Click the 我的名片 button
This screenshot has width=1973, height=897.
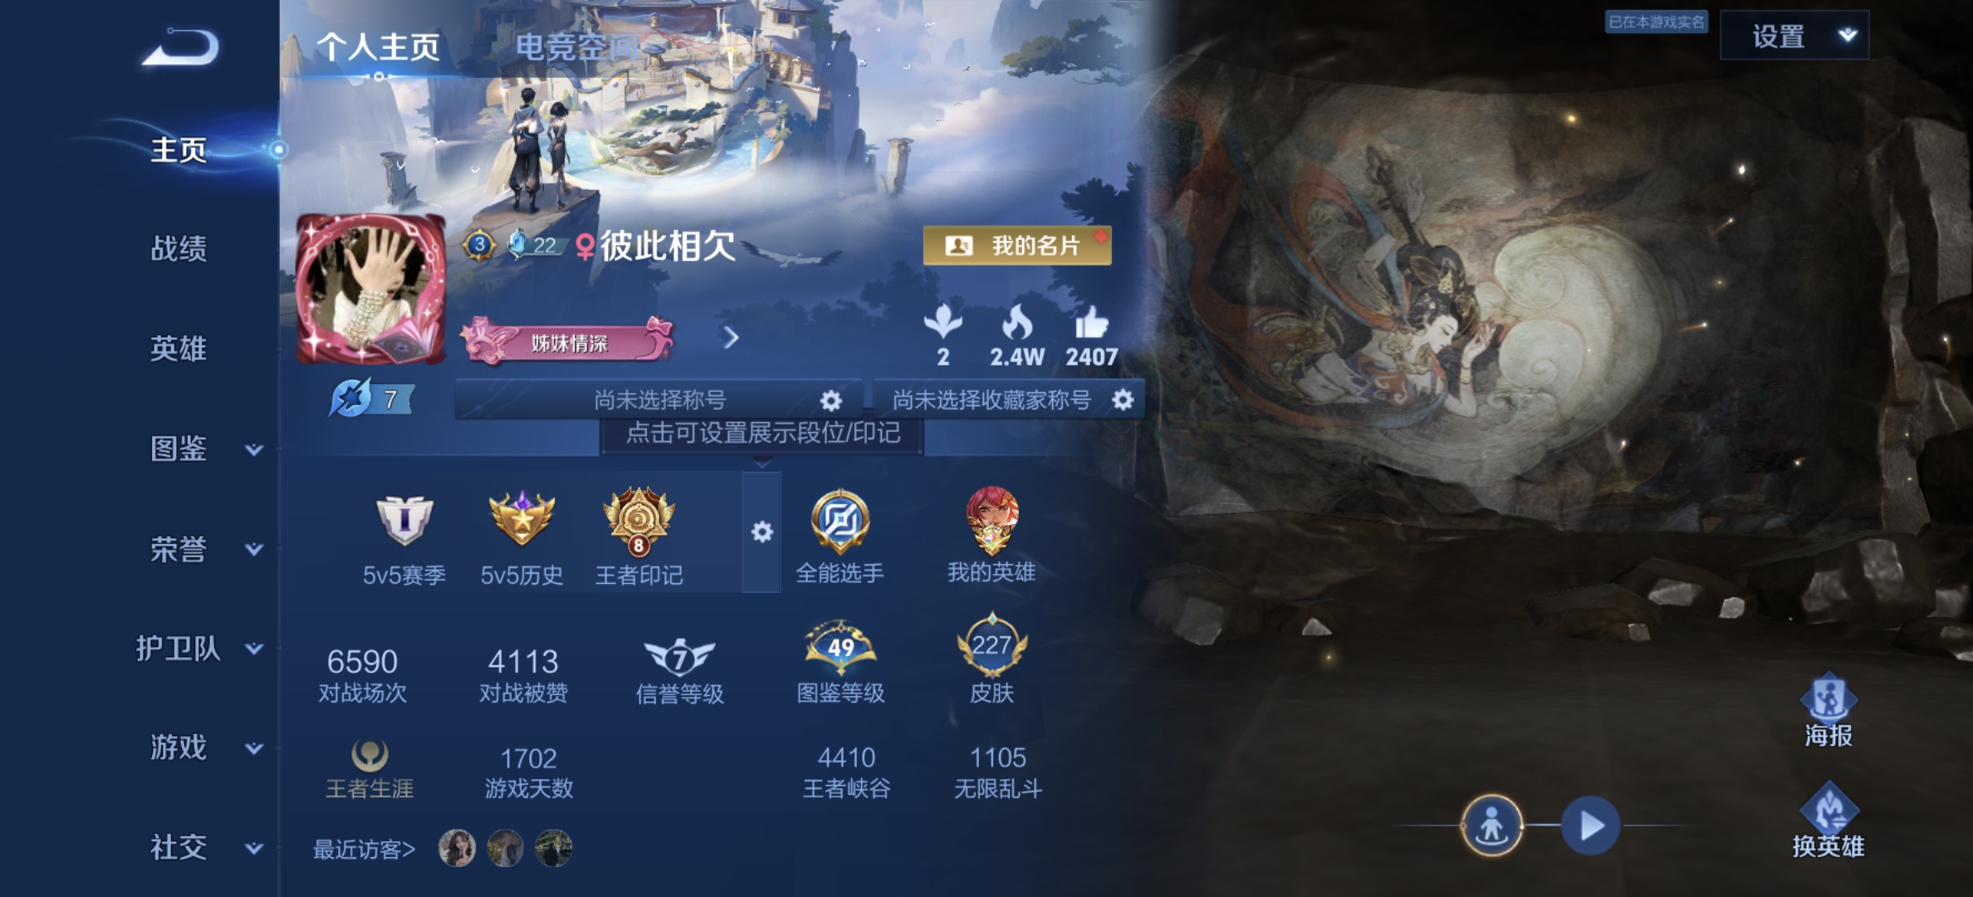(x=1017, y=245)
